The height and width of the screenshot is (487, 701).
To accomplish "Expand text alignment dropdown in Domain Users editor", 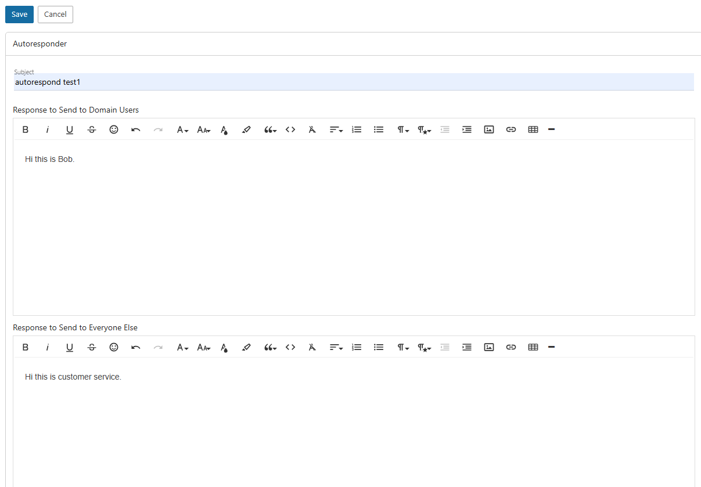I will [x=336, y=129].
